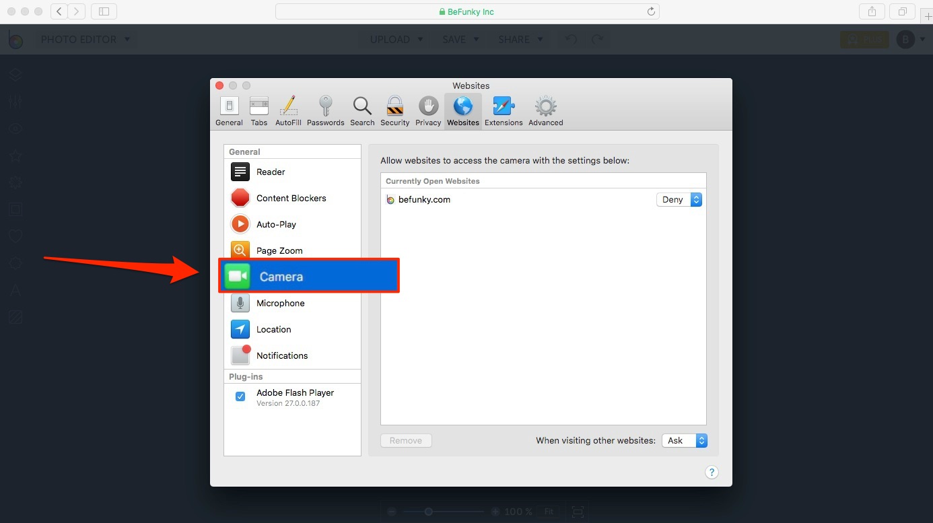Open the UPLOAD dropdown menu

[x=396, y=40]
